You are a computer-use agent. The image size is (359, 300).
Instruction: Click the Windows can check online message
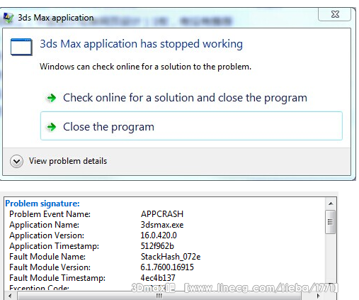tap(145, 67)
